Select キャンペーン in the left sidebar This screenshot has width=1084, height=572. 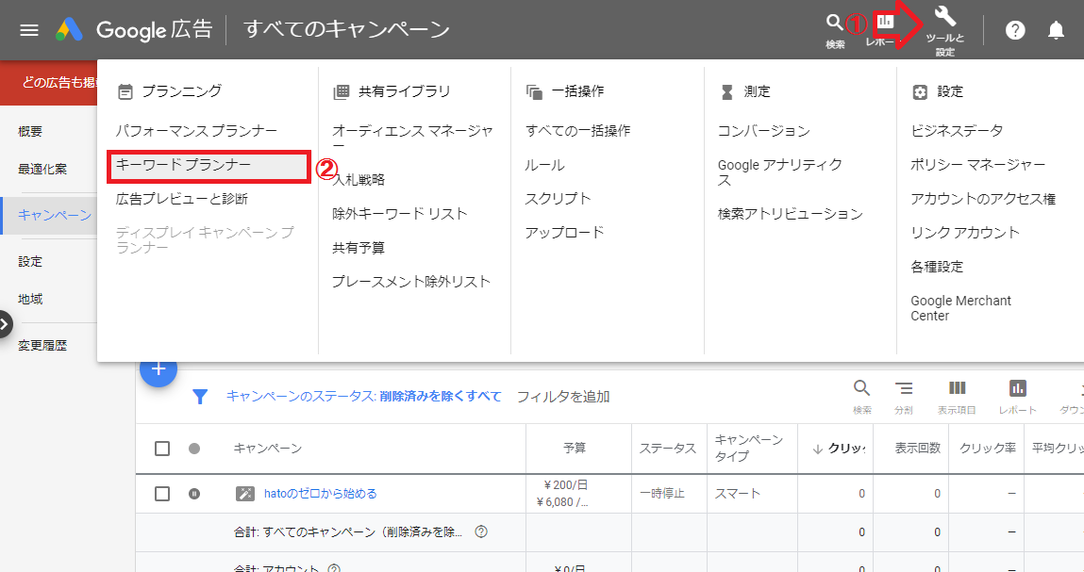point(55,215)
